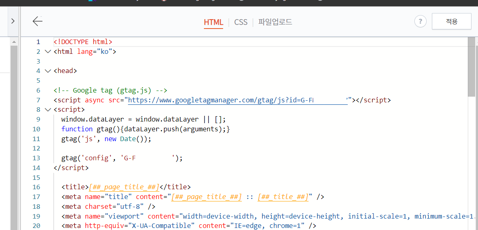Screen dimensions: 478x230
Task: Collapse the html tag on line 2
Action: click(x=48, y=51)
